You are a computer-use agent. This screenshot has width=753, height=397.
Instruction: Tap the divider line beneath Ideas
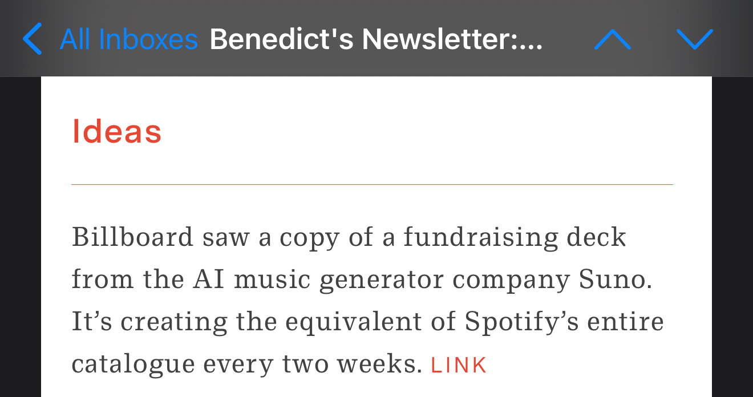point(372,185)
